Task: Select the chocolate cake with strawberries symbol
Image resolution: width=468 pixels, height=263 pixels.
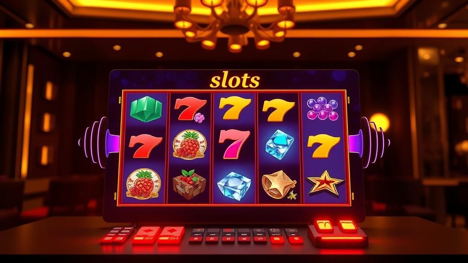Action: click(x=189, y=184)
